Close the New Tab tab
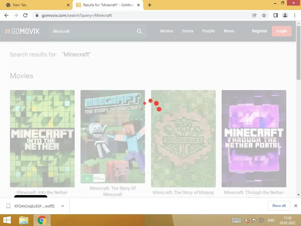Viewport: 301px width, 226px height. coord(68,5)
